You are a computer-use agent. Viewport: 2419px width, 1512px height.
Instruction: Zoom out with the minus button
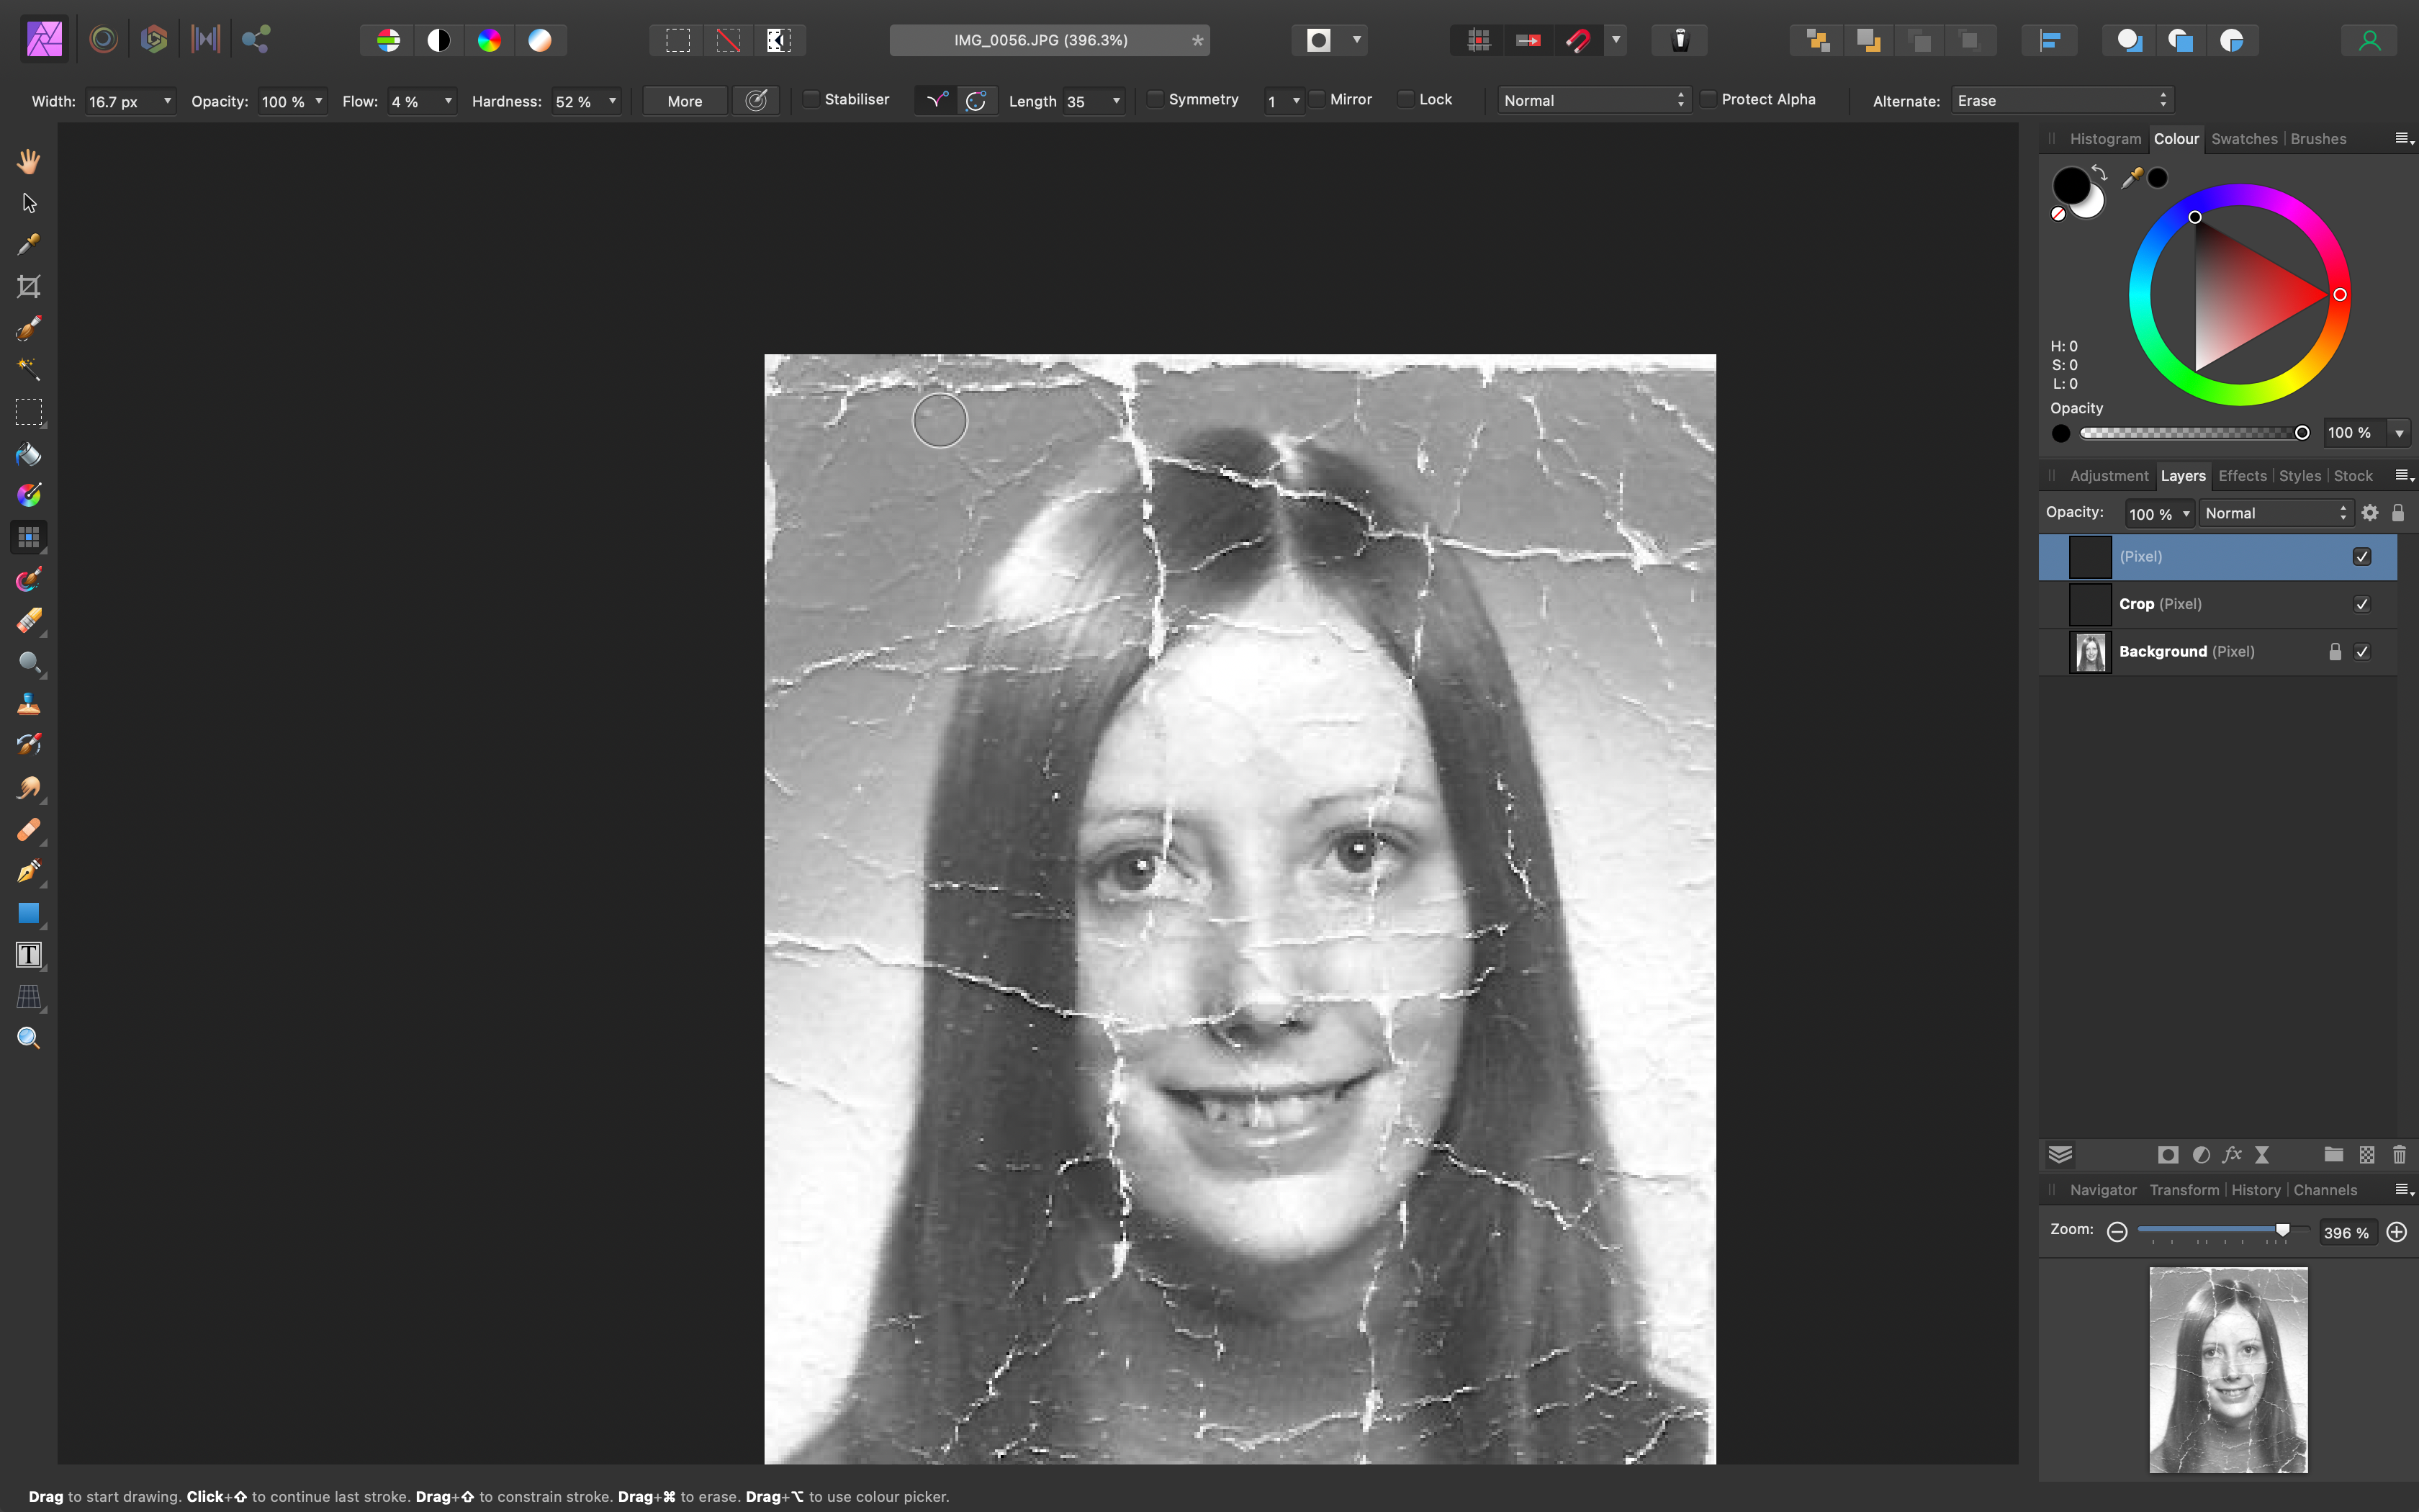pyautogui.click(x=2116, y=1232)
